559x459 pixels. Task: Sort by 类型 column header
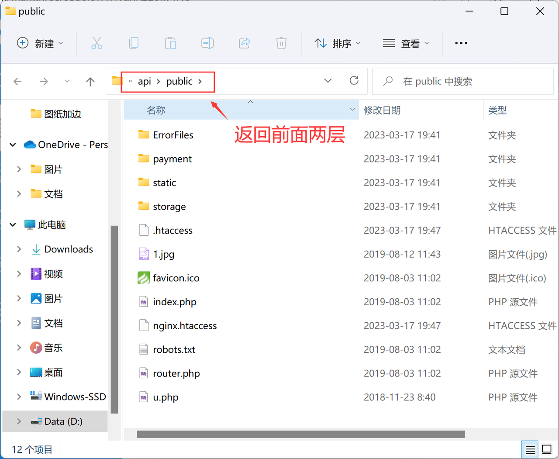[497, 110]
